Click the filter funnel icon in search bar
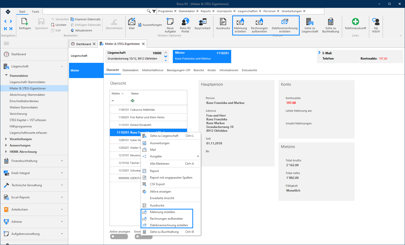Viewport: 405px width, 245px height. click(154, 11)
